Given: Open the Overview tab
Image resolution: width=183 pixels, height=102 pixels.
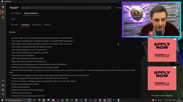Looking at the screenshot, I should (x=14, y=25).
